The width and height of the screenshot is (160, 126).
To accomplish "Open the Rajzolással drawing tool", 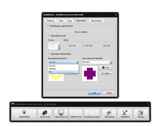I will tap(109, 114).
